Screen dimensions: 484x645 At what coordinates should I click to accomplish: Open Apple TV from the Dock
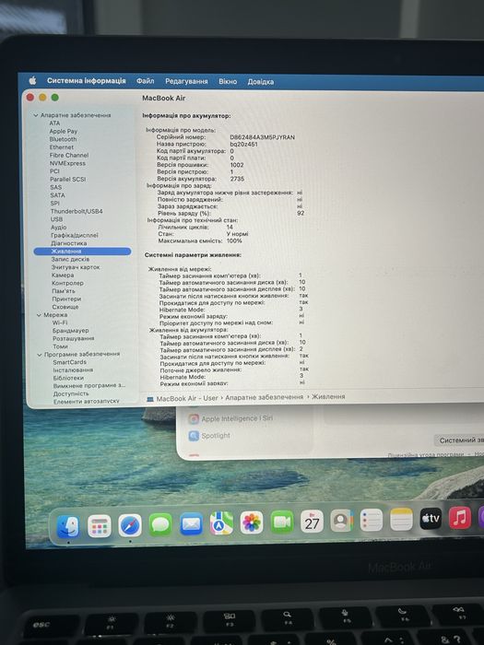(x=431, y=518)
